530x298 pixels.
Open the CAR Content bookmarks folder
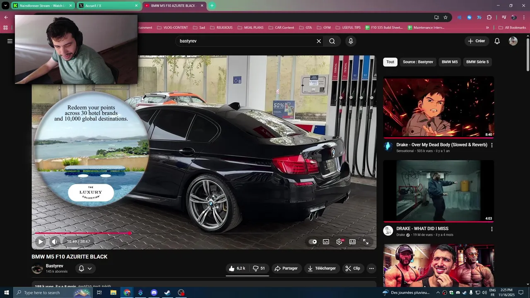click(281, 28)
